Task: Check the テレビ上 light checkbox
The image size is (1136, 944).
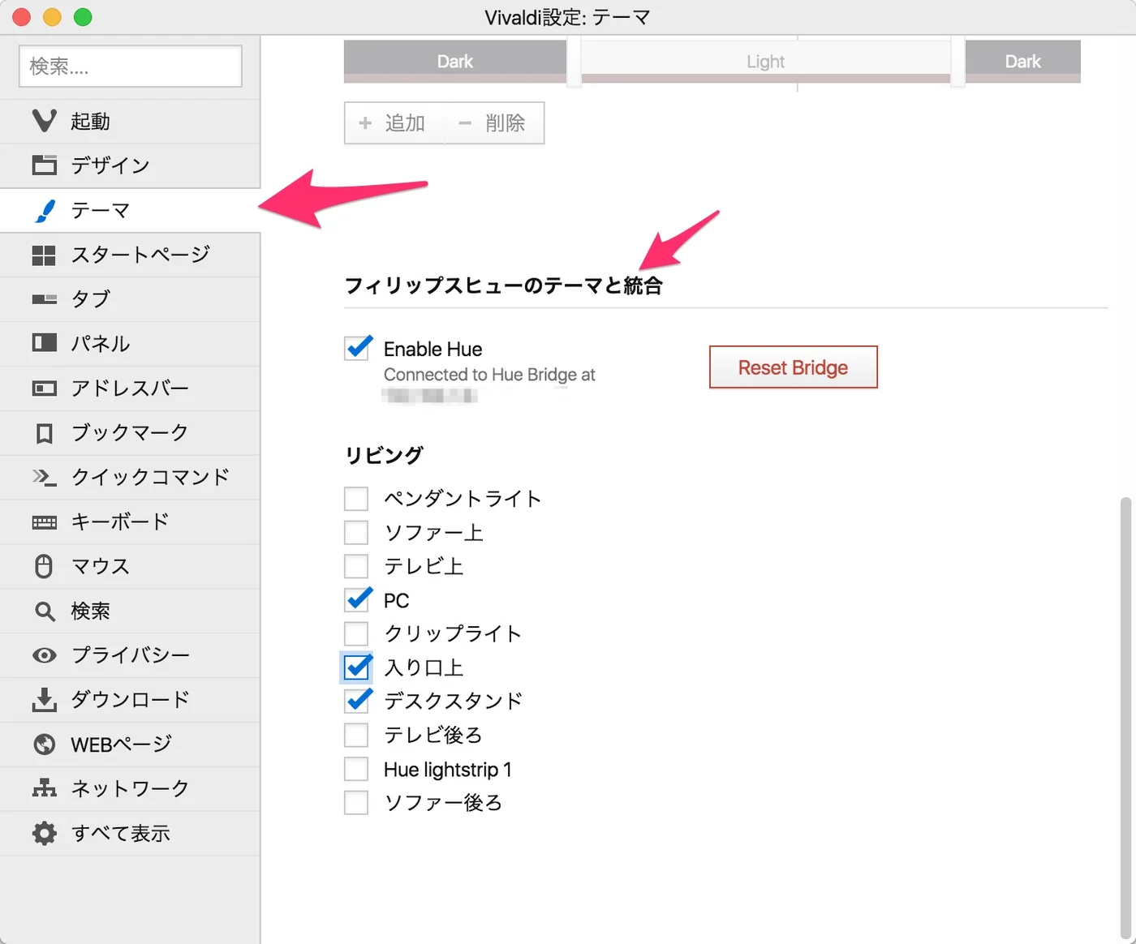Action: pos(356,565)
